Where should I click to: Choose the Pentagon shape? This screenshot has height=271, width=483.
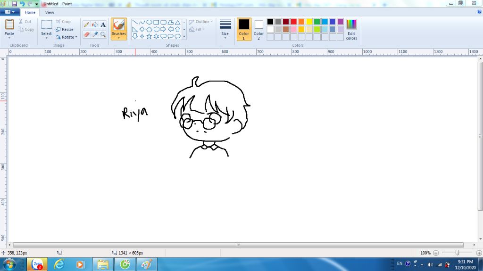[x=149, y=29]
